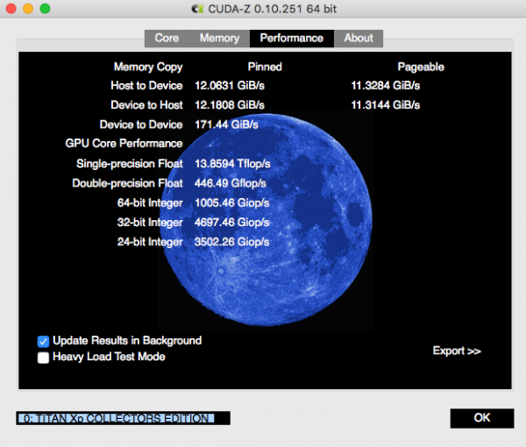Click the Double-precision Float label
The height and width of the screenshot is (447, 526).
point(128,184)
